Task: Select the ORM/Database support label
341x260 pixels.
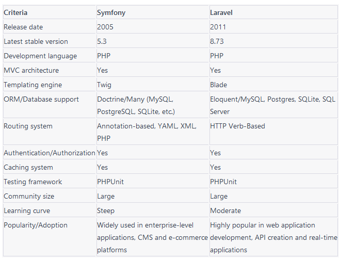Action: coord(50,105)
